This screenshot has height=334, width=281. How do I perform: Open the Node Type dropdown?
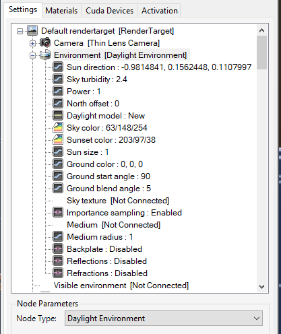[x=164, y=318]
